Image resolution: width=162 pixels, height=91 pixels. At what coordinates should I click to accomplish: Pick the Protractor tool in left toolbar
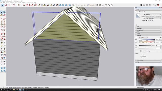click(2, 46)
